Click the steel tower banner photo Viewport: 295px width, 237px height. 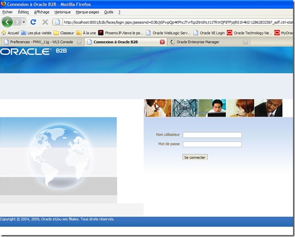[185, 108]
